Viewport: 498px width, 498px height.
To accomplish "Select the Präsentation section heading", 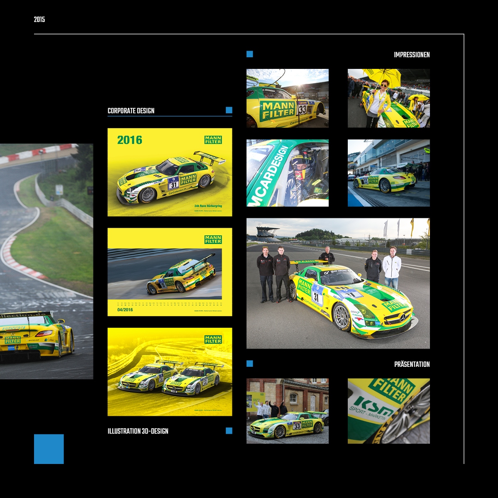I will 412,364.
